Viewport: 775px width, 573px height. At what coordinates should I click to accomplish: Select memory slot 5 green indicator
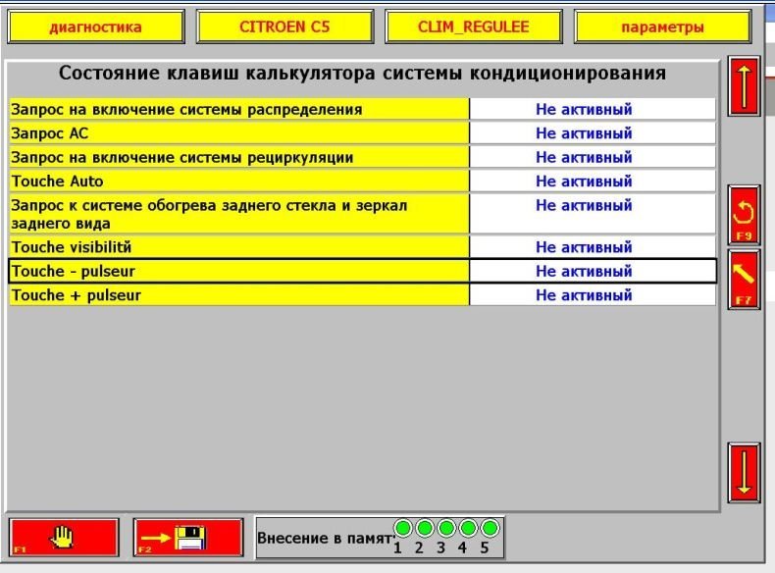[x=489, y=528]
